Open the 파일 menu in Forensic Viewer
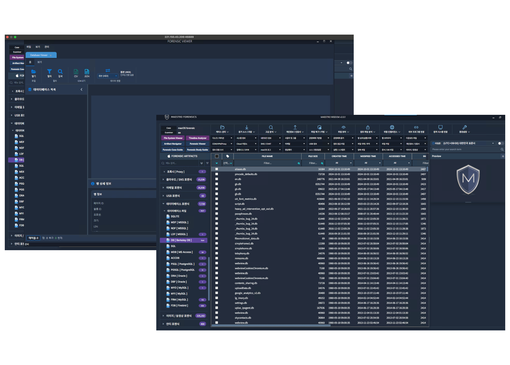510x365 pixels. tap(29, 47)
